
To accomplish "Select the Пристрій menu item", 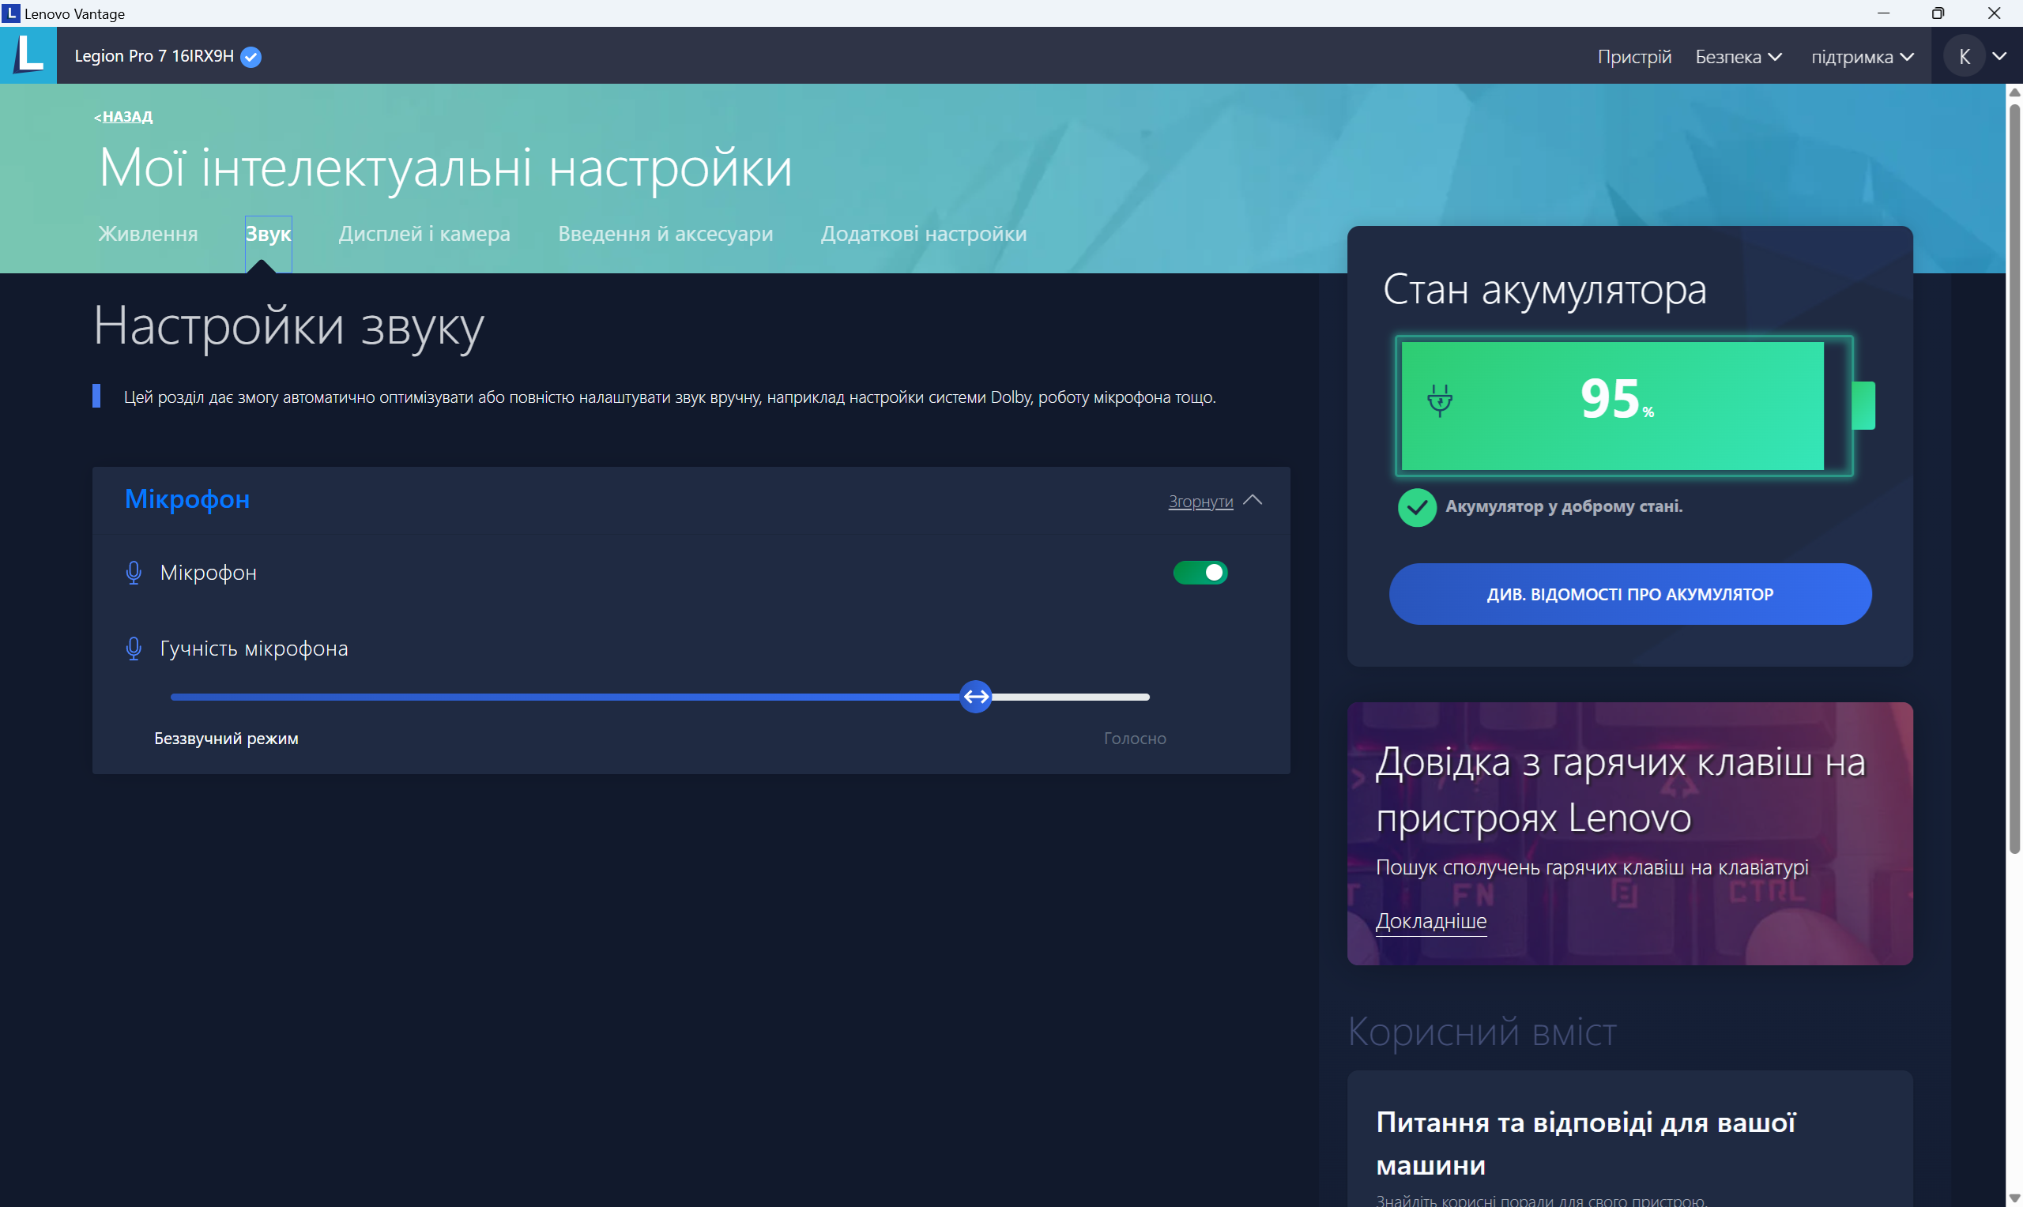I will coord(1634,56).
